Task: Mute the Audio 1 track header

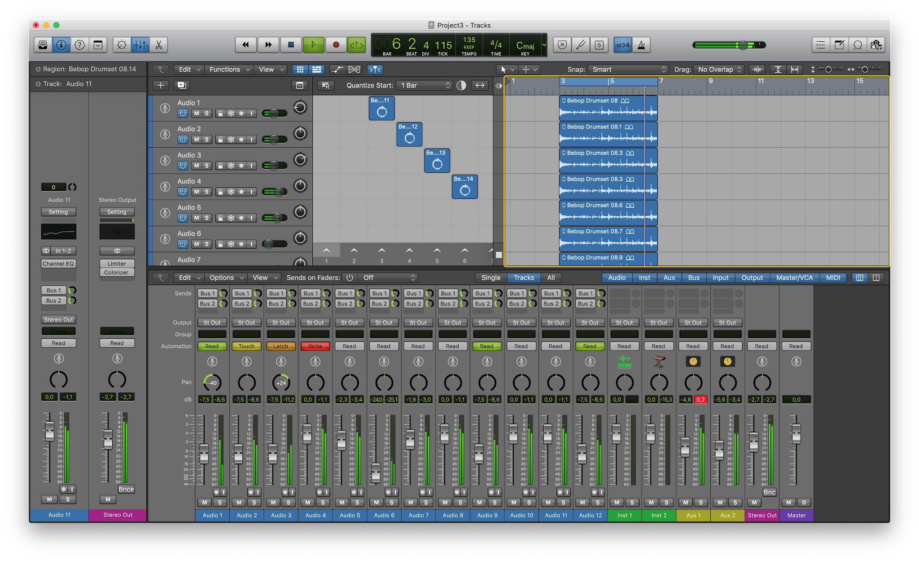Action: [x=197, y=113]
